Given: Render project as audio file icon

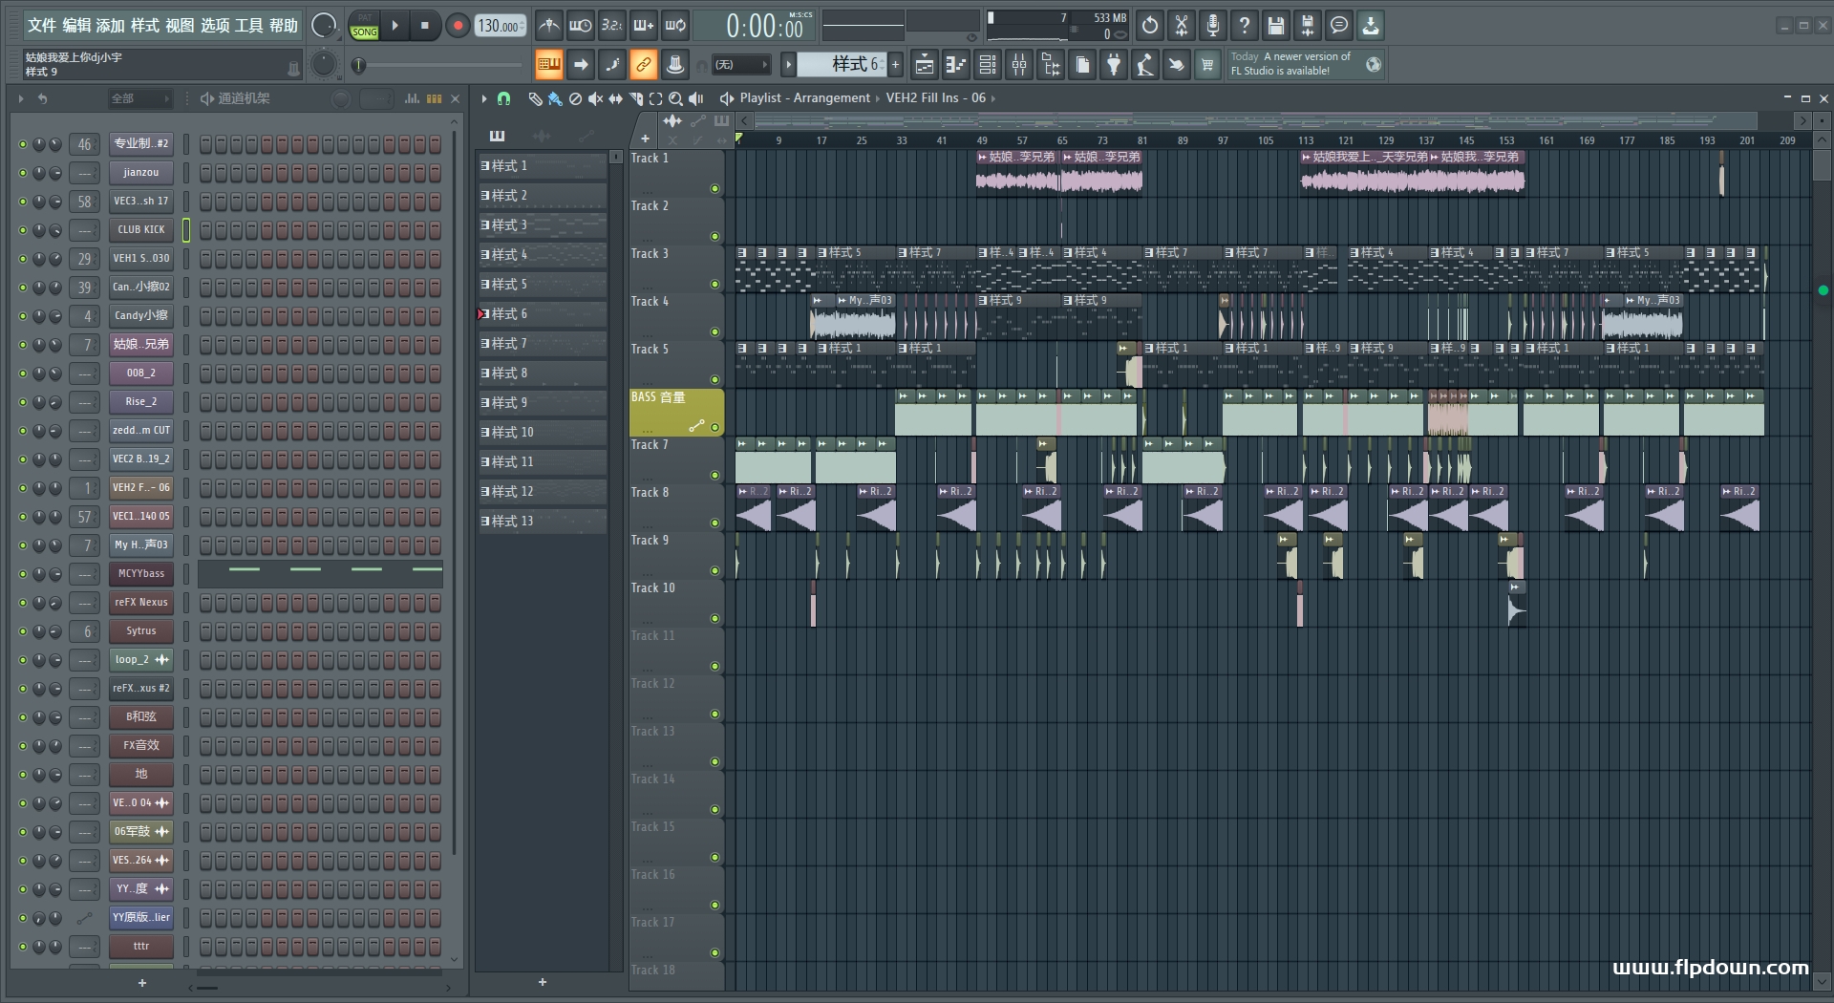Looking at the screenshot, I should 1308,26.
